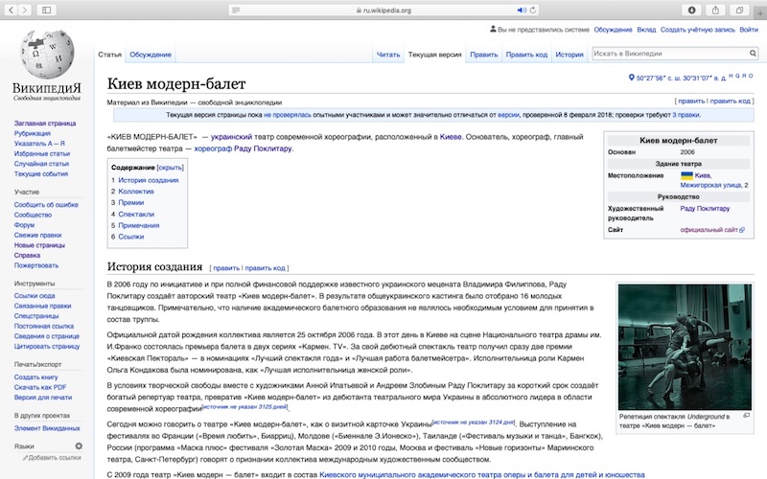
Task: Open официальный сайт external link
Action: click(x=709, y=230)
